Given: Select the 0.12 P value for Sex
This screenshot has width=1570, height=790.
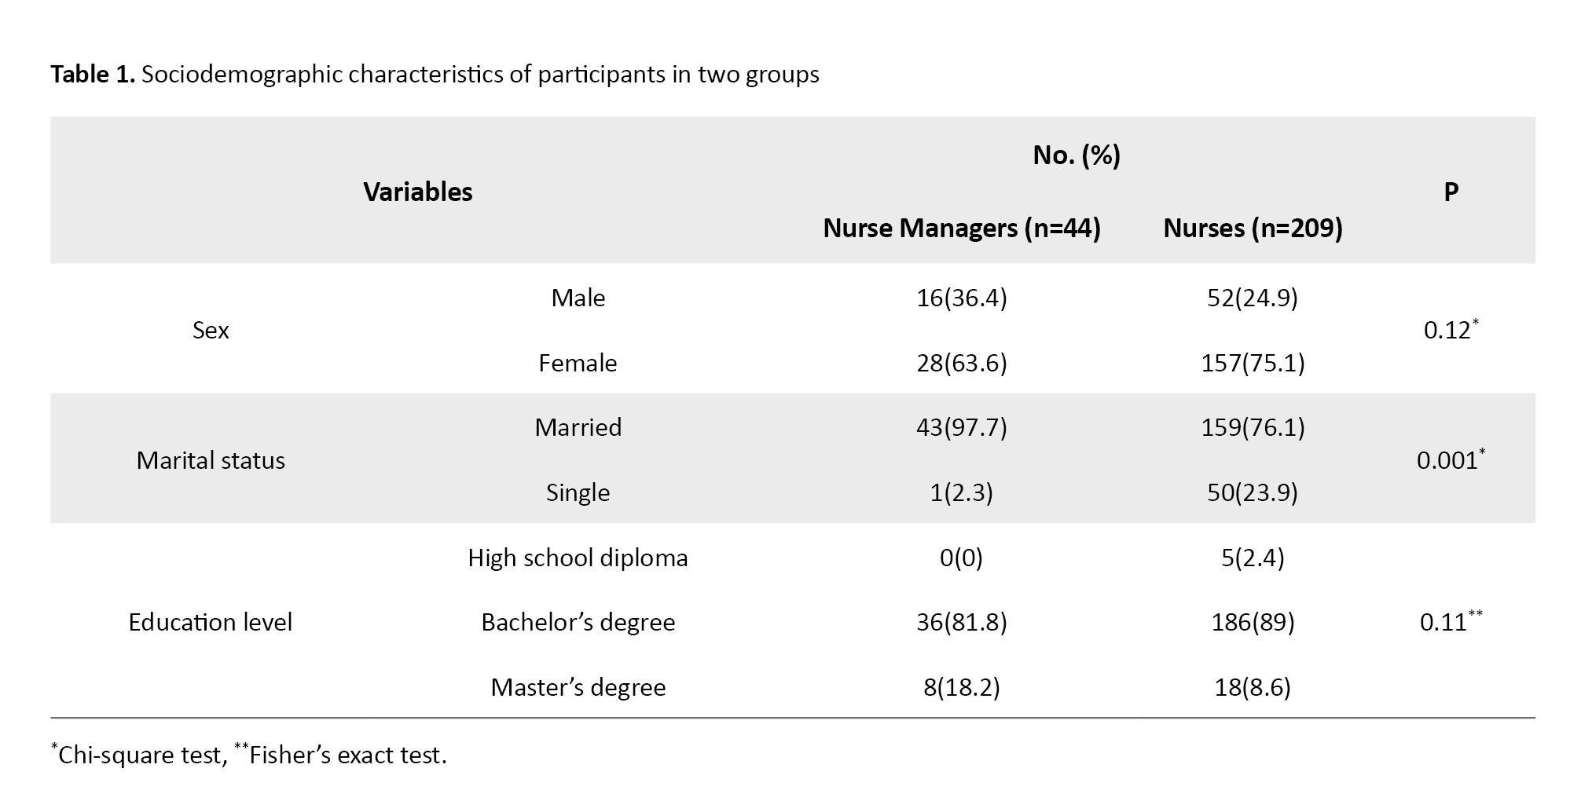Looking at the screenshot, I should tap(1447, 330).
